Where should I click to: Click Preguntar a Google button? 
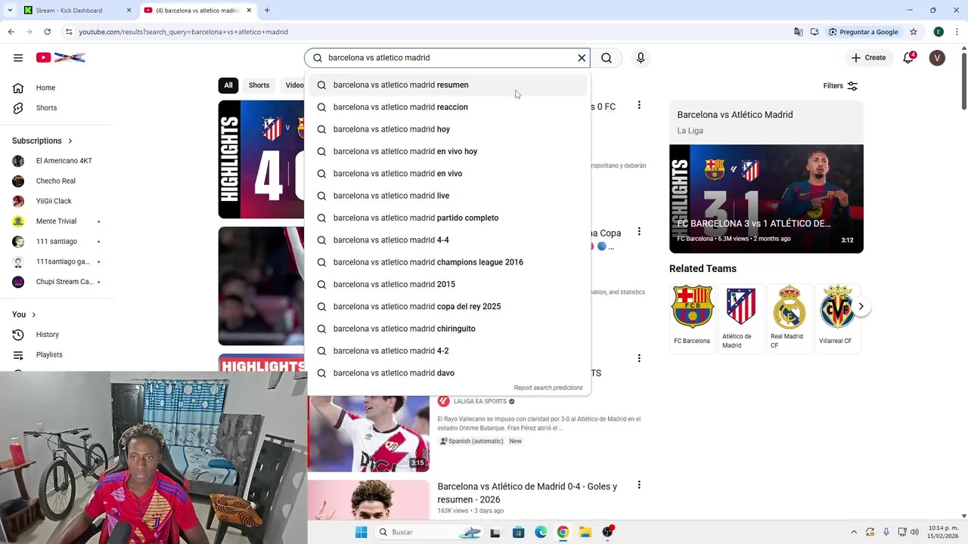pyautogui.click(x=863, y=32)
